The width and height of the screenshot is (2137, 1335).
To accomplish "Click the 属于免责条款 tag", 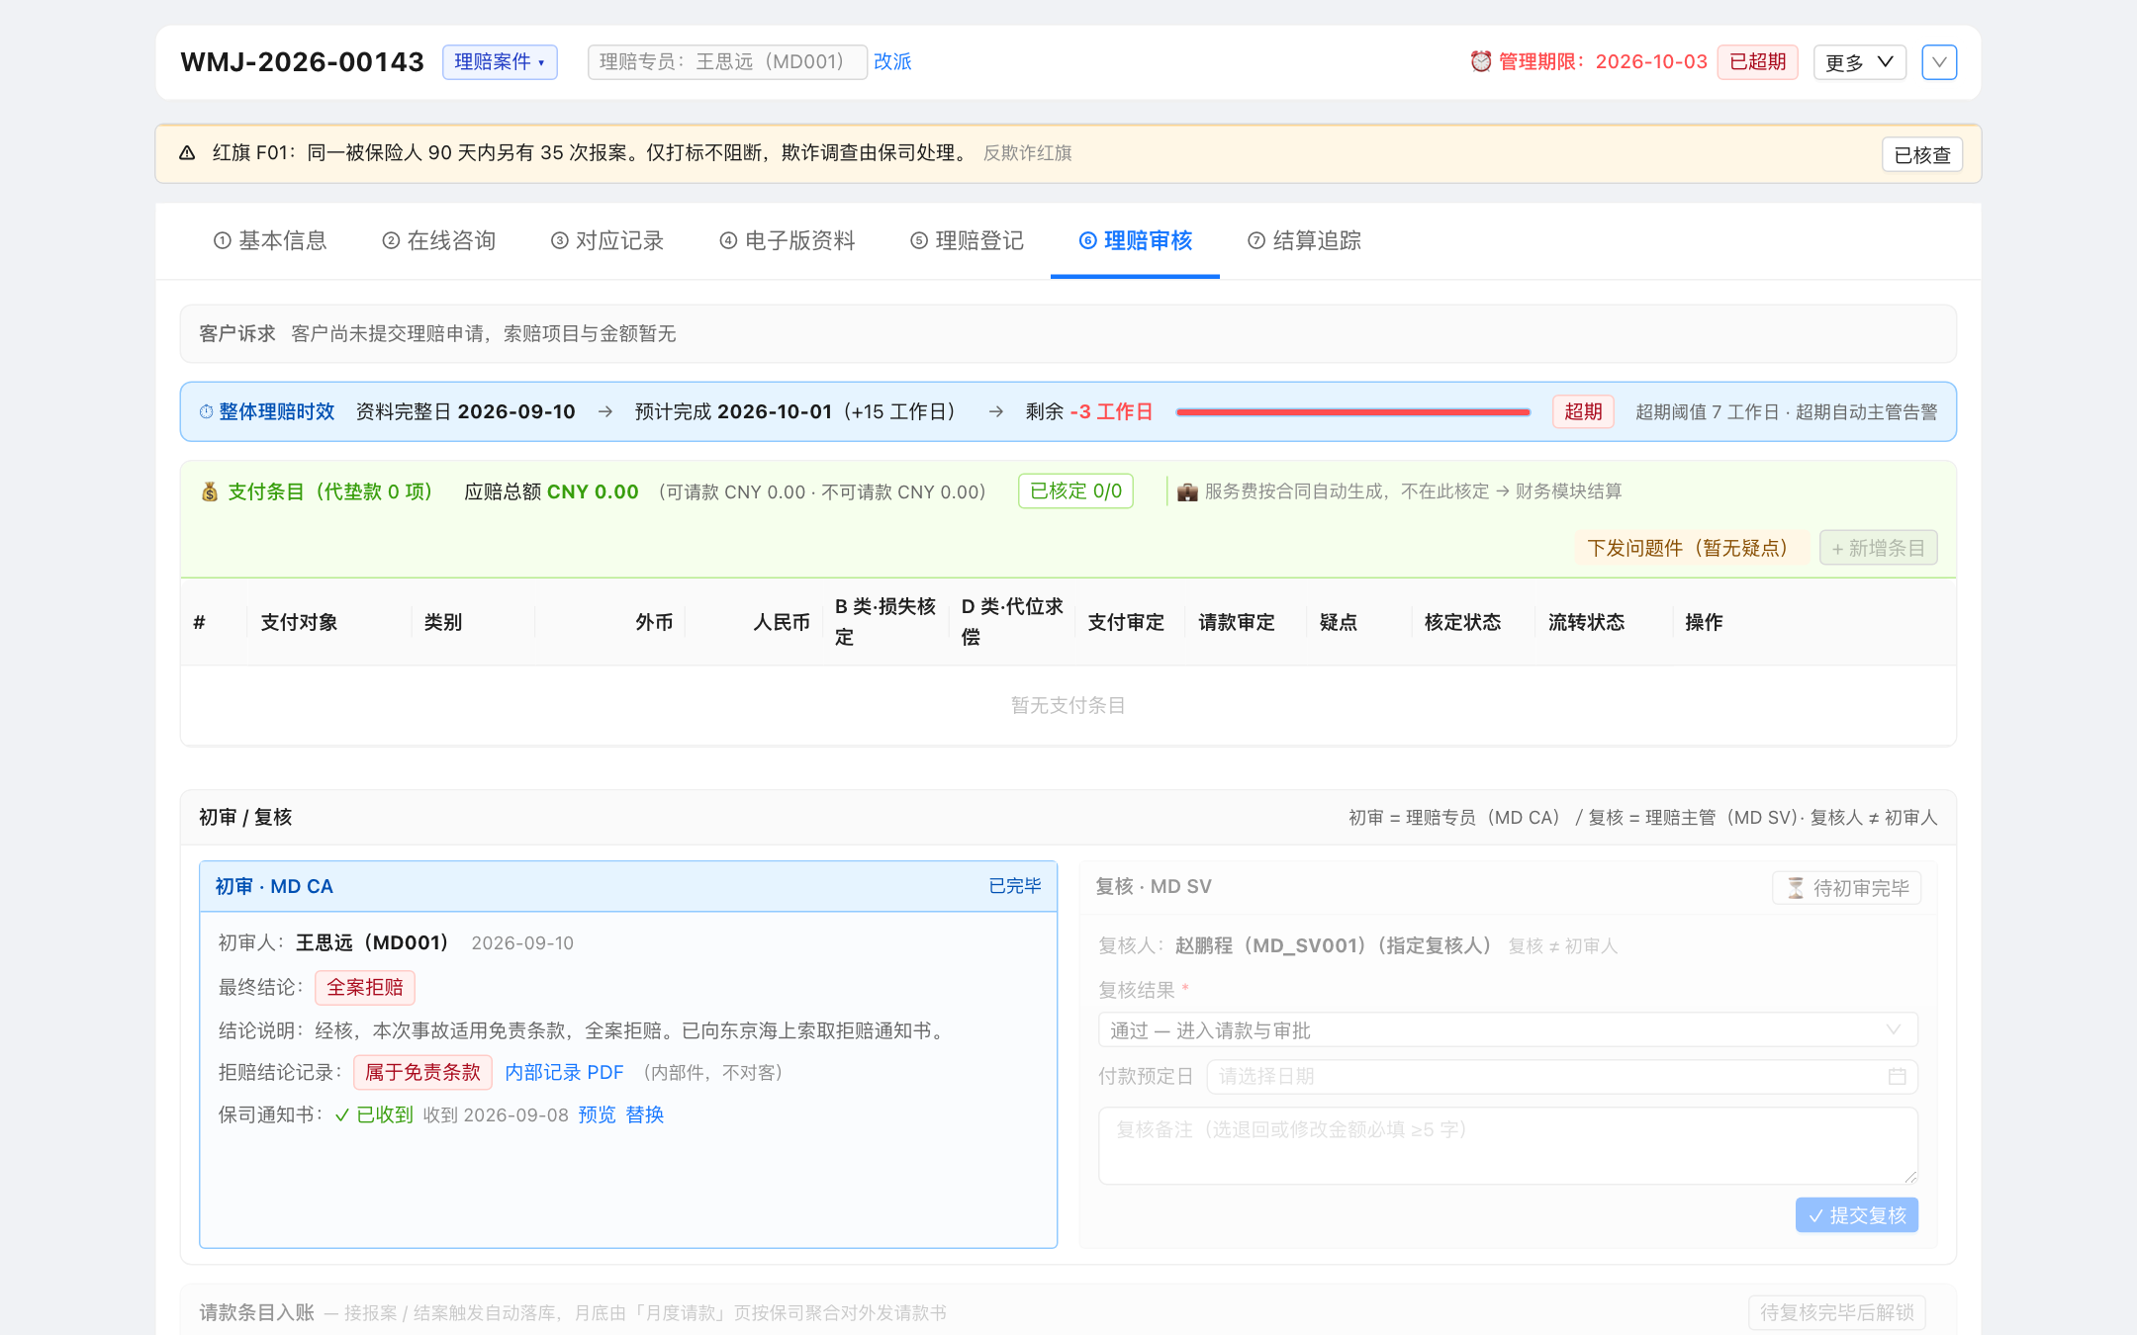I will pyautogui.click(x=422, y=1073).
